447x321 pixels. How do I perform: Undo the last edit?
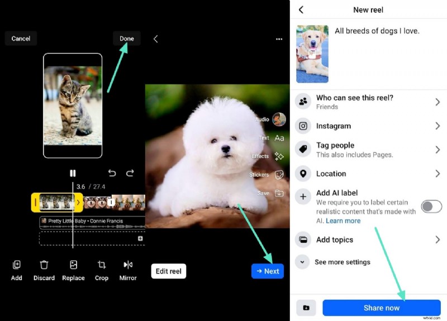tap(112, 173)
